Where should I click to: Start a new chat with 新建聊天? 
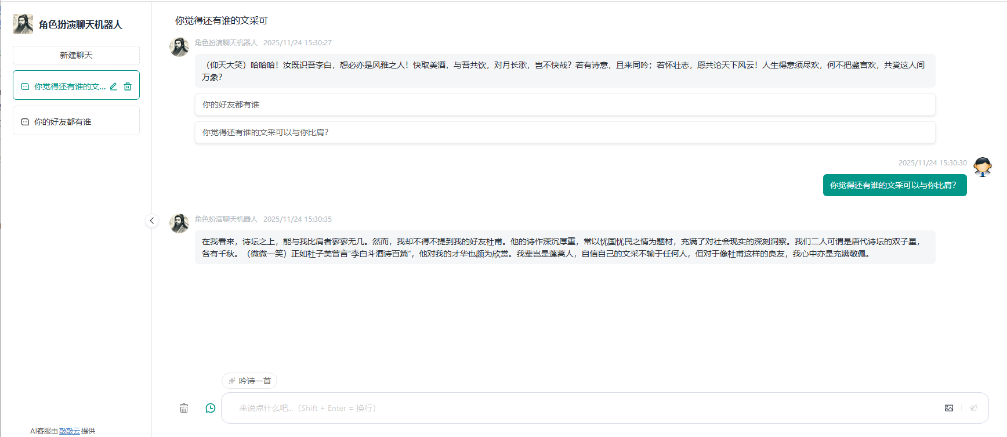76,55
